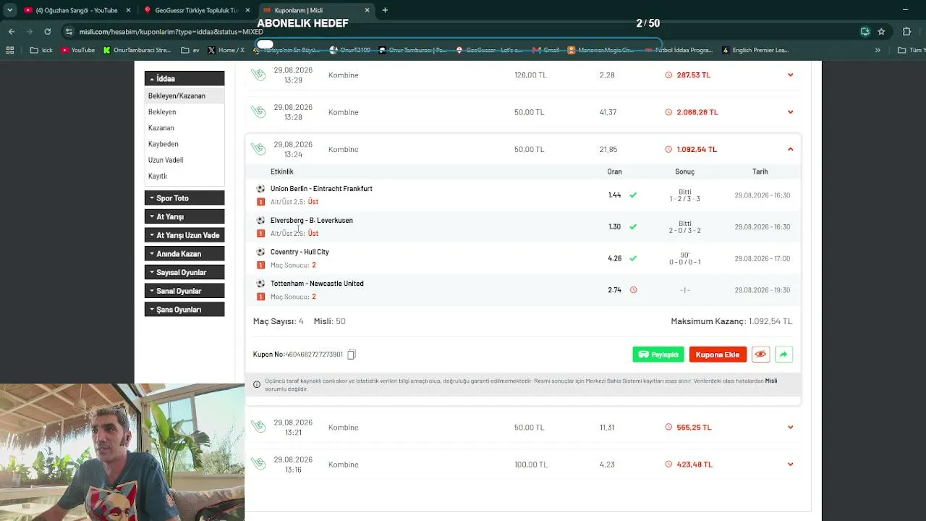Toggle coupon visibility with the red eye icon

pos(760,355)
